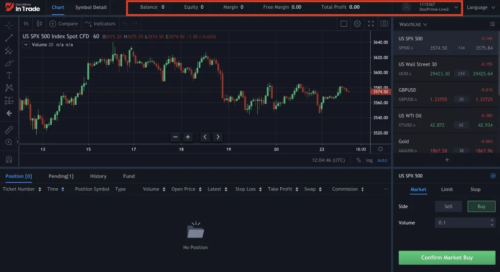Click the Doo Prime InTrade logo

pos(22,7)
